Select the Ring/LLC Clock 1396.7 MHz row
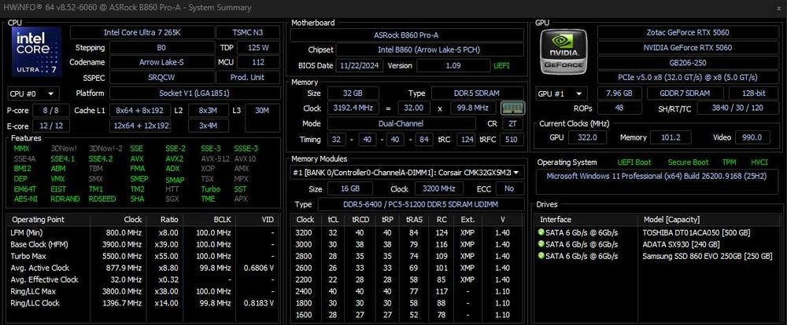 143,303
